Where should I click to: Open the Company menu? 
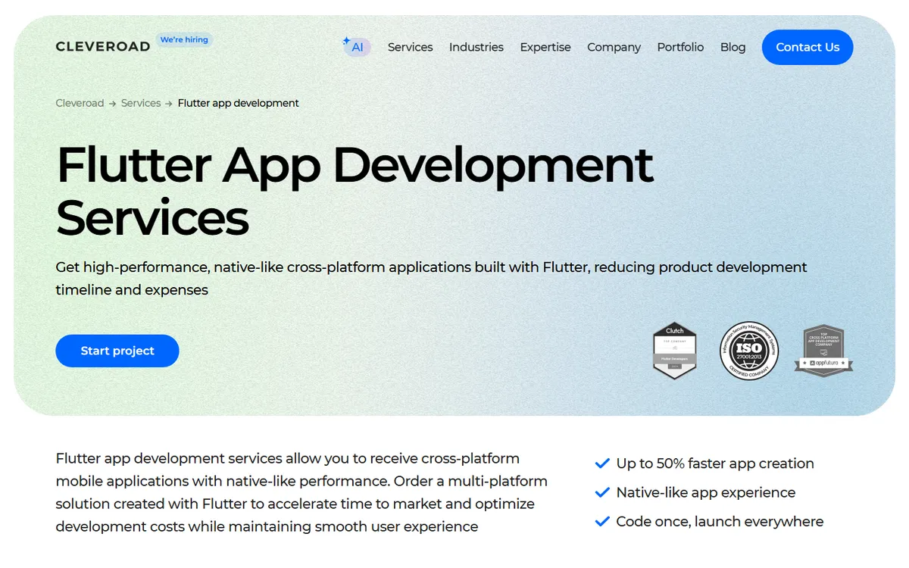614,47
